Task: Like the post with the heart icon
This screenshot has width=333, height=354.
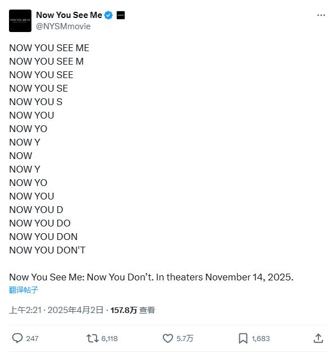Action: coord(168,338)
